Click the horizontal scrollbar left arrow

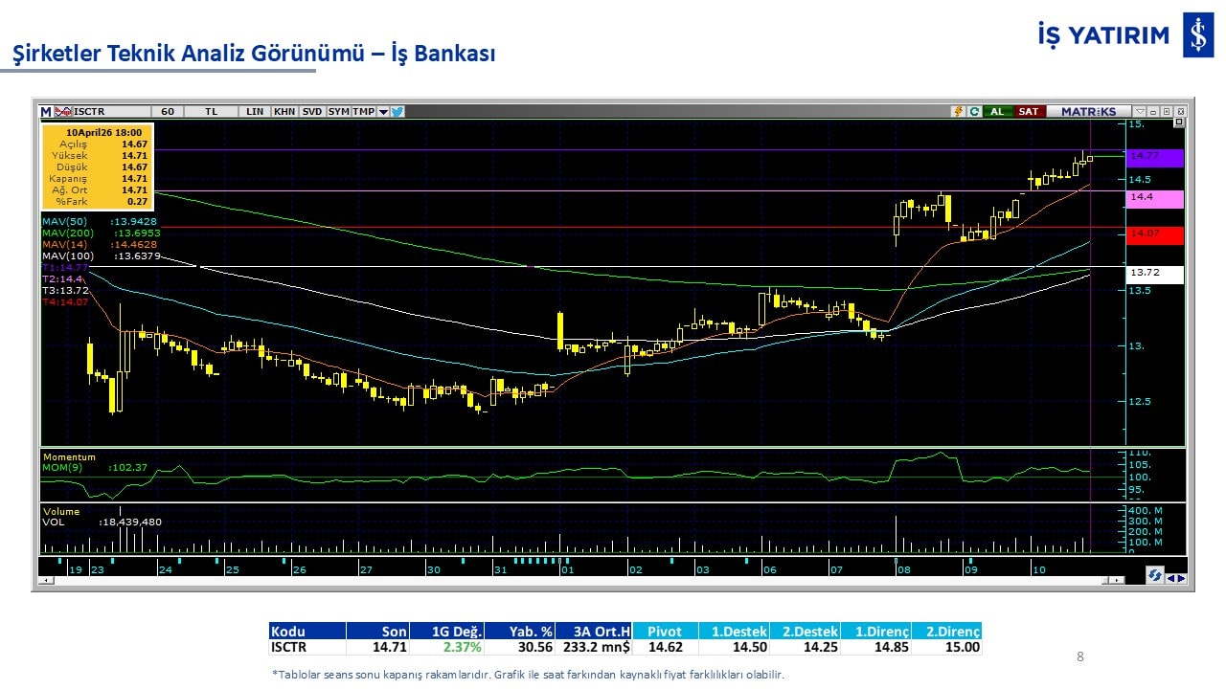pos(44,580)
